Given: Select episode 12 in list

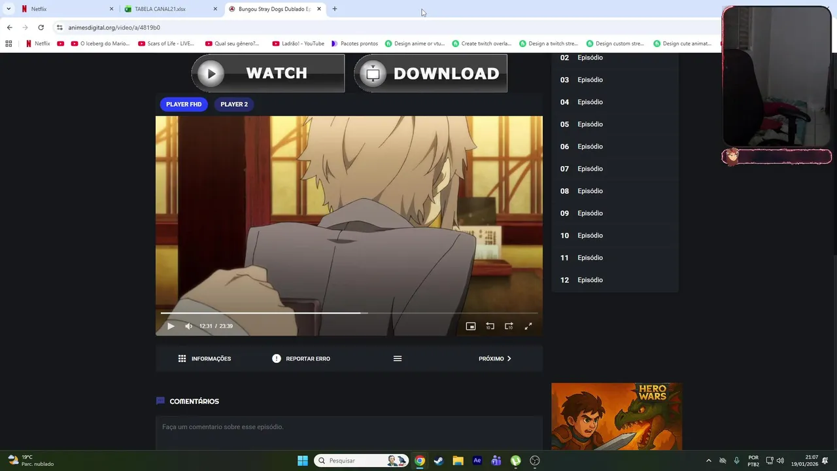Looking at the screenshot, I should click(615, 280).
